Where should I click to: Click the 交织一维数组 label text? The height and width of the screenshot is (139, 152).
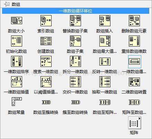[x=75, y=92]
